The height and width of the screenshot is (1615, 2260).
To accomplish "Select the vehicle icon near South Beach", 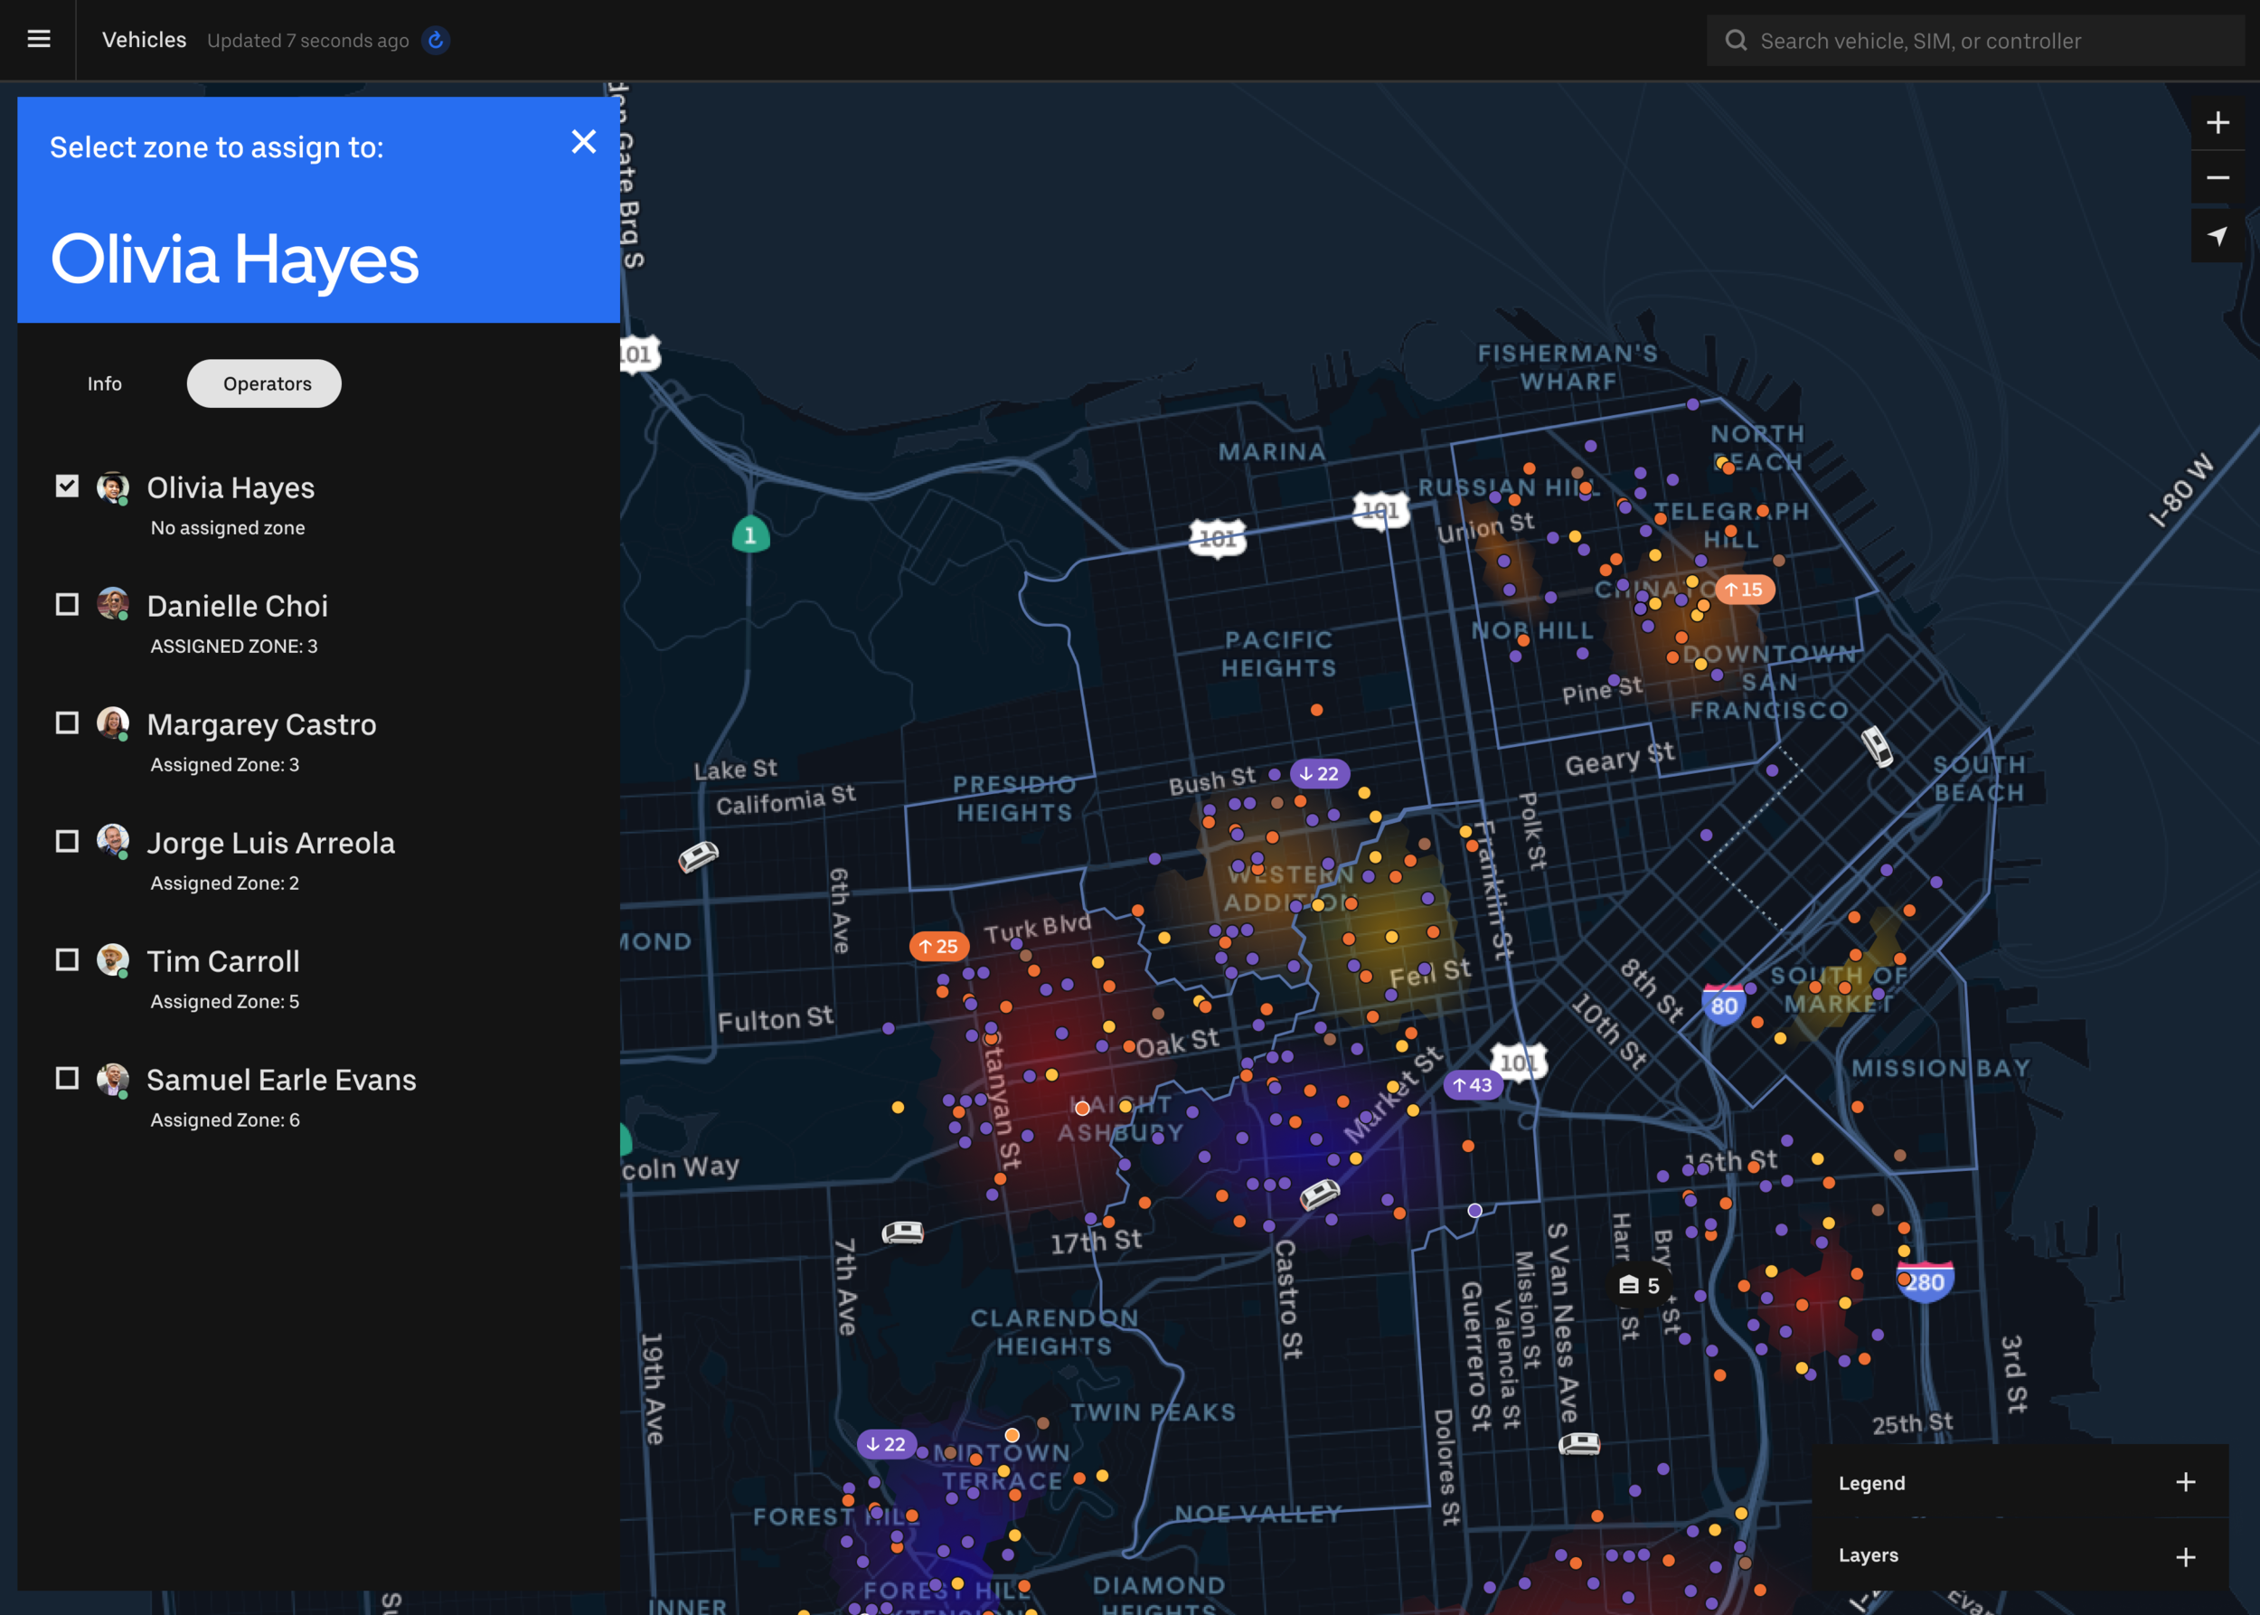I will 1876,746.
